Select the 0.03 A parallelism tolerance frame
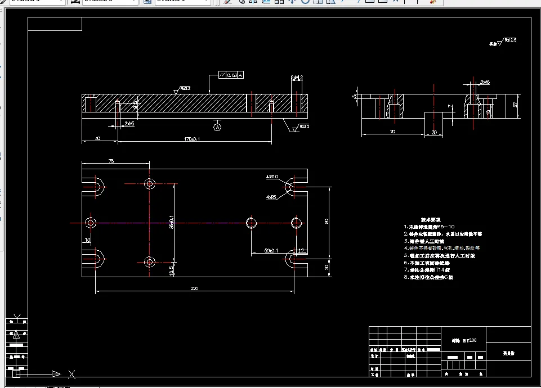The image size is (541, 388). 231,75
